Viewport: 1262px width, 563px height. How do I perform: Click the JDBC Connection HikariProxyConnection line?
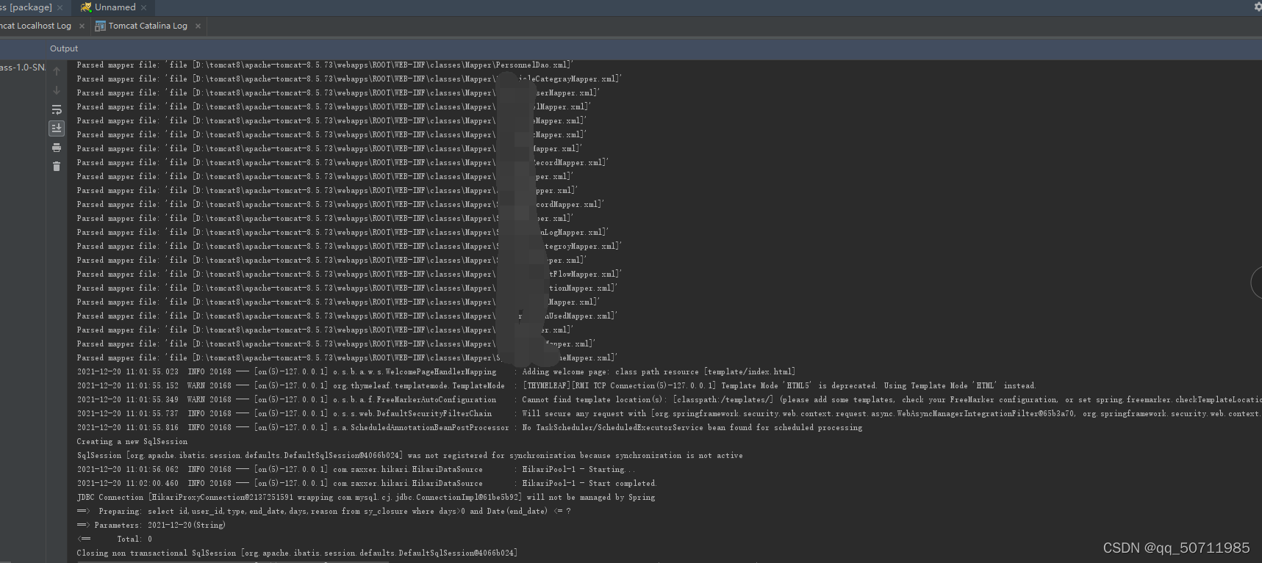(x=366, y=497)
